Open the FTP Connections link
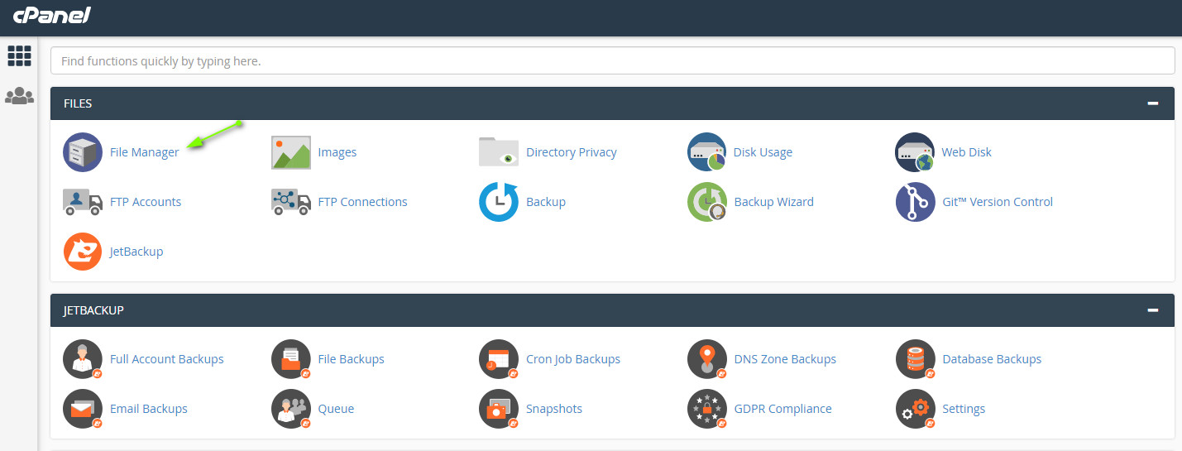Viewport: 1182px width, 451px height. point(362,202)
